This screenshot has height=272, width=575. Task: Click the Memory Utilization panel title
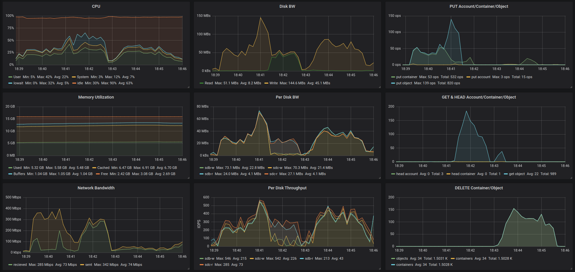(x=96, y=97)
